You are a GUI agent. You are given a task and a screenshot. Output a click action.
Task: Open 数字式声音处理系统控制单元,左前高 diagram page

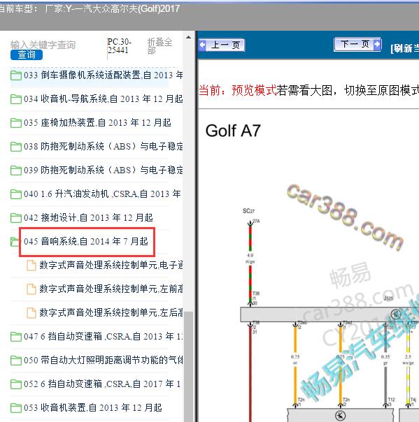coord(111,289)
